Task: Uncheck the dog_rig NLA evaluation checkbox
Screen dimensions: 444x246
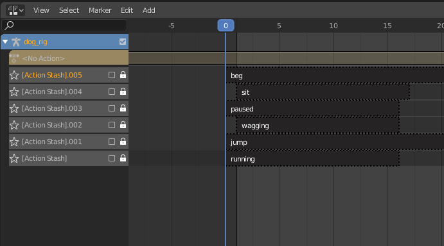Action: [x=123, y=42]
